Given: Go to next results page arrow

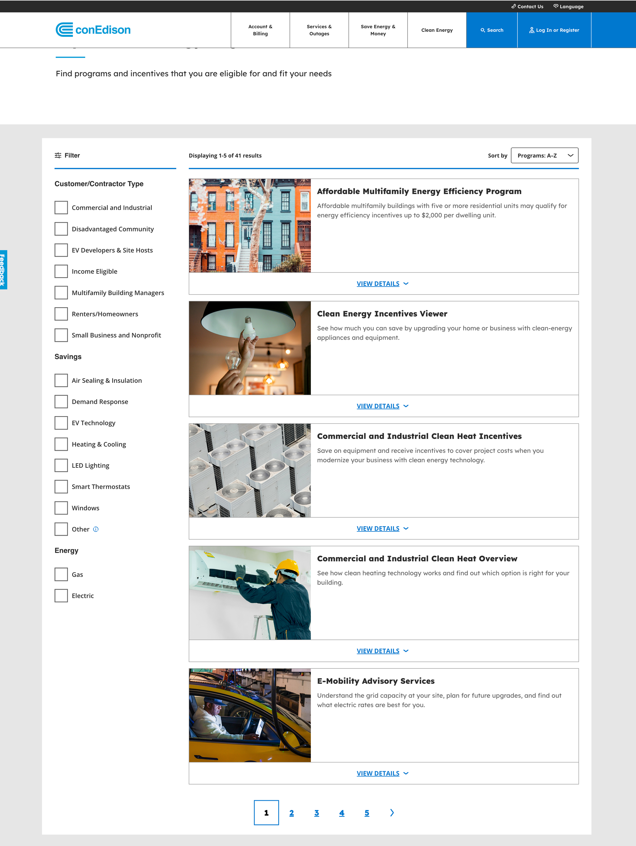Looking at the screenshot, I should (x=392, y=813).
